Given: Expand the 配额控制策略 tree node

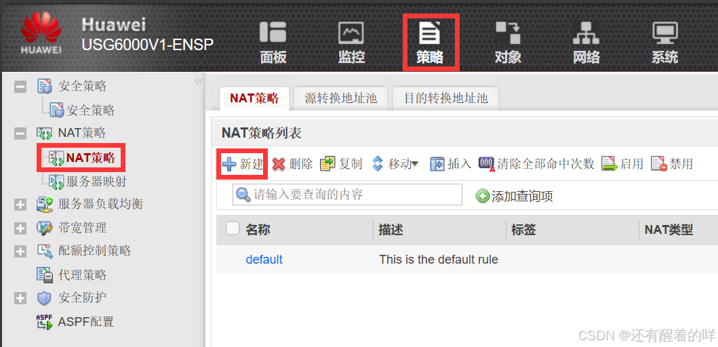Looking at the screenshot, I should pos(20,251).
